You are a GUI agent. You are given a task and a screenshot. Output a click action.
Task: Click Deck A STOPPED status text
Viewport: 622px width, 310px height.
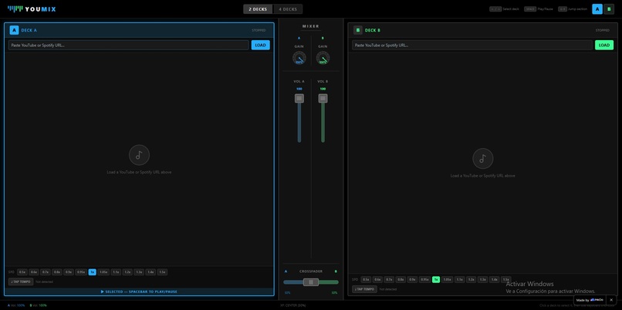(x=259, y=30)
